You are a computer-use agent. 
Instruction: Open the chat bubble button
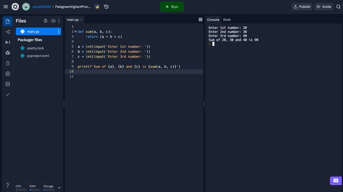point(336,180)
